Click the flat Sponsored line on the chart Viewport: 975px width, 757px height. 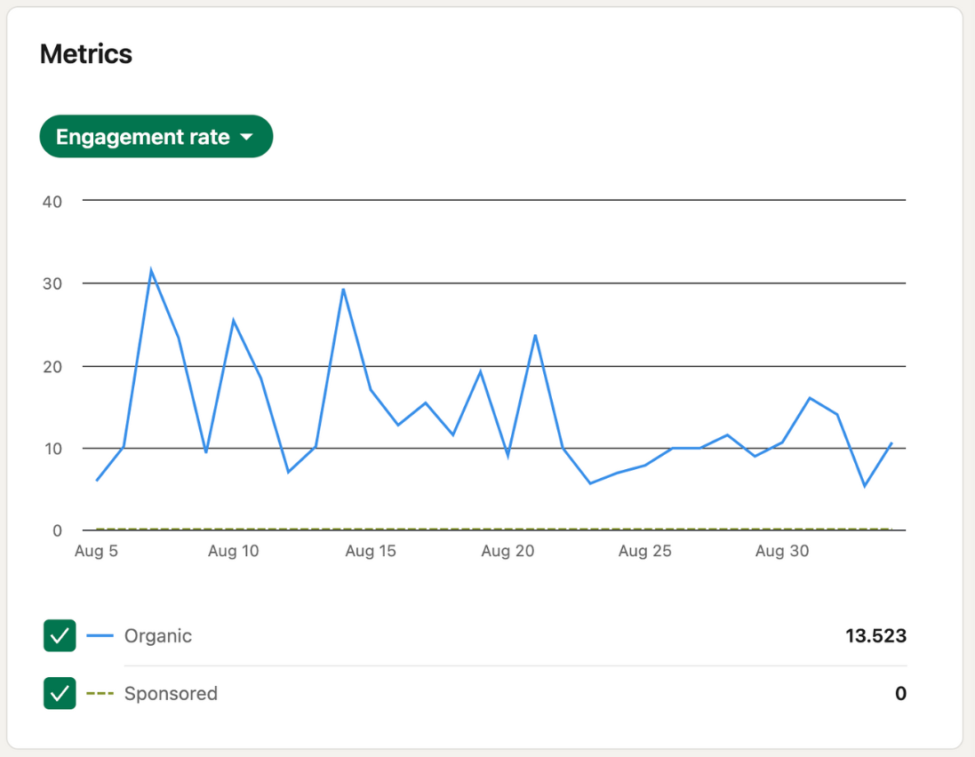tap(489, 527)
